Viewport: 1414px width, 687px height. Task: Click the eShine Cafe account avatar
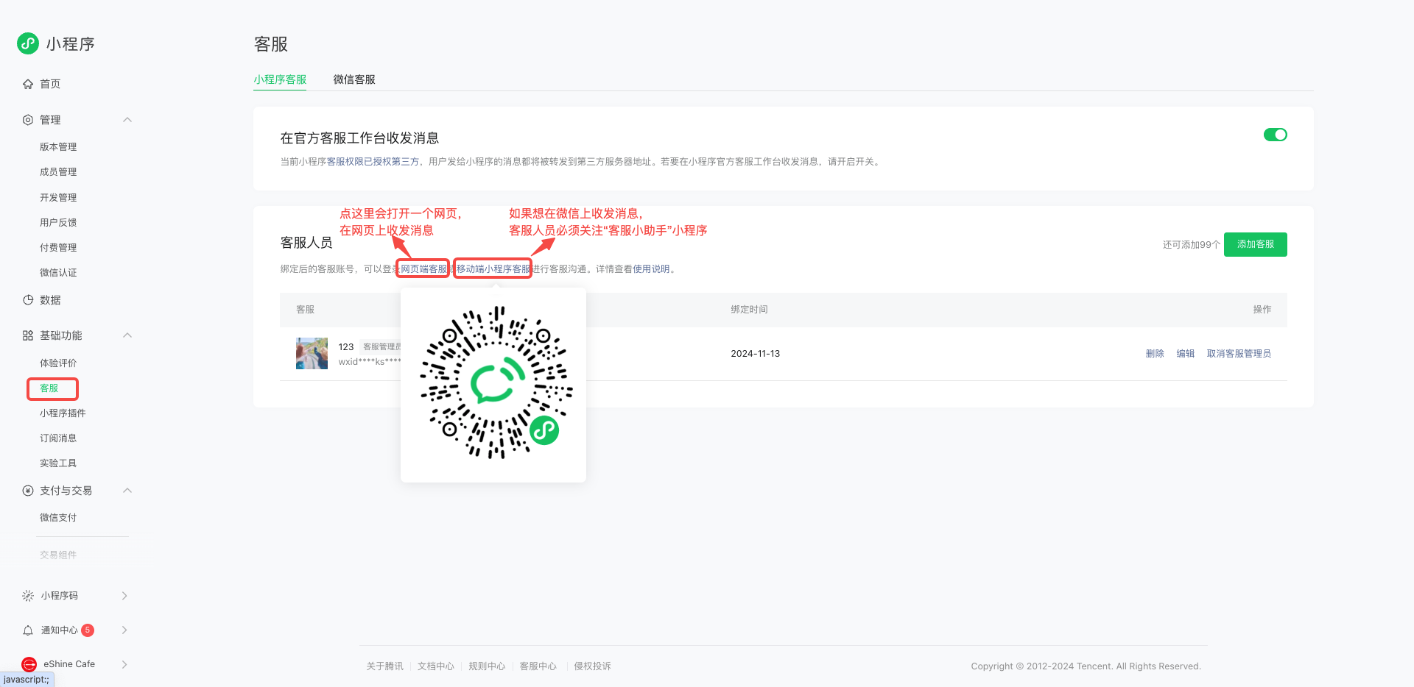tap(29, 664)
